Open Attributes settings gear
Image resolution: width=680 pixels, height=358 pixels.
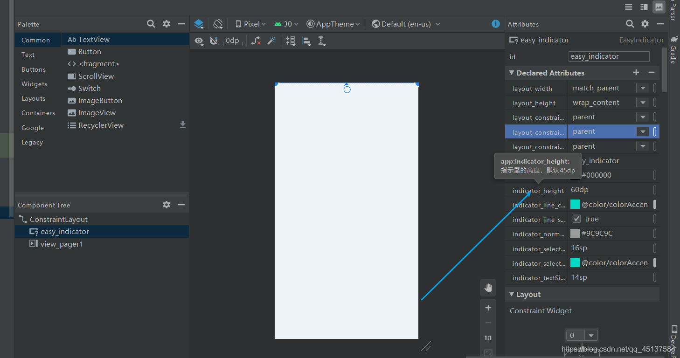(645, 24)
